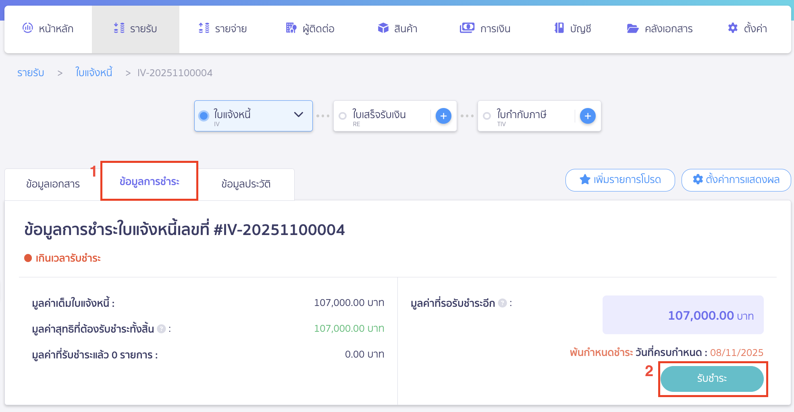The width and height of the screenshot is (794, 412).
Task: Click help icon beside มูลค่าที่รอรับชำระอีก
Action: pyautogui.click(x=502, y=303)
